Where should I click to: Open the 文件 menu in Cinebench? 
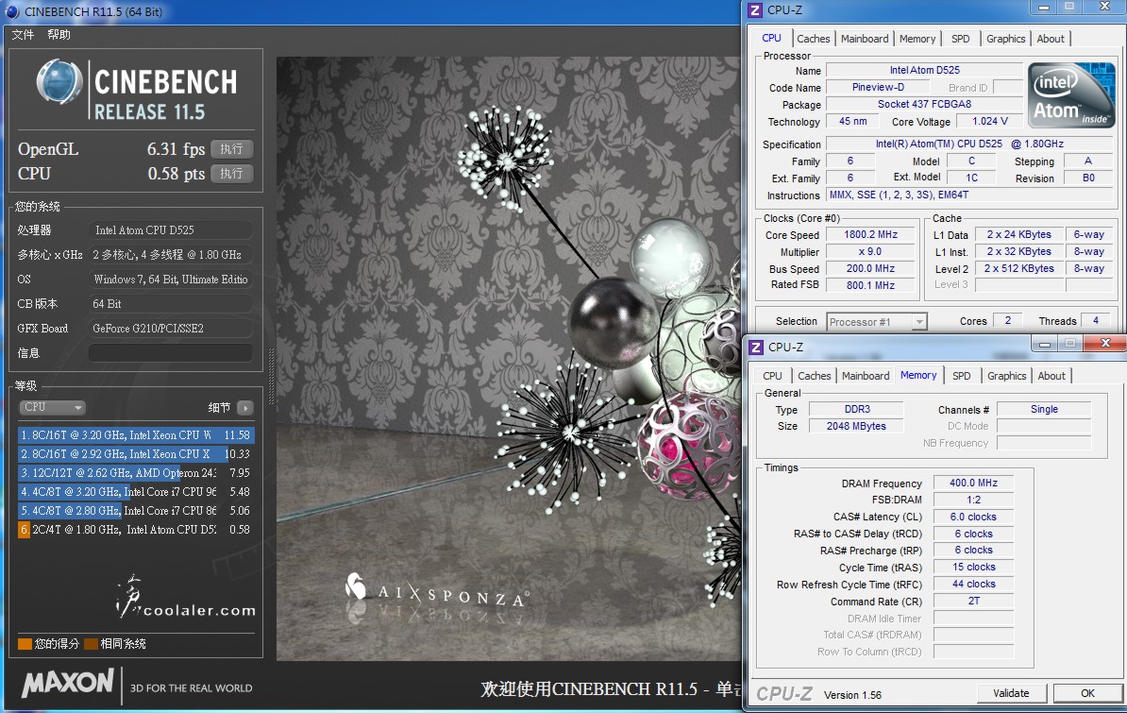click(x=23, y=35)
